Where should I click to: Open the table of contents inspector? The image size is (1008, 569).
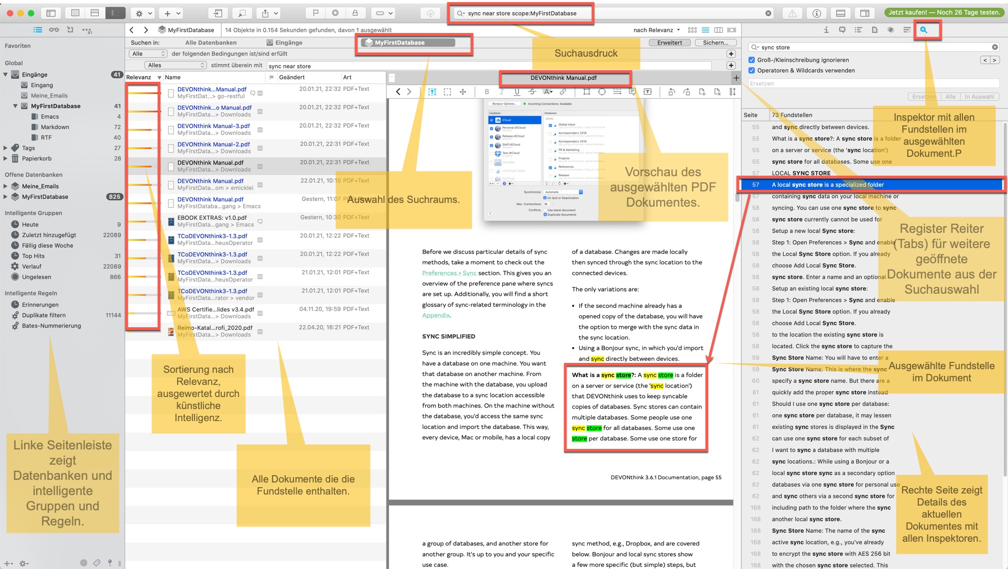pos(858,30)
